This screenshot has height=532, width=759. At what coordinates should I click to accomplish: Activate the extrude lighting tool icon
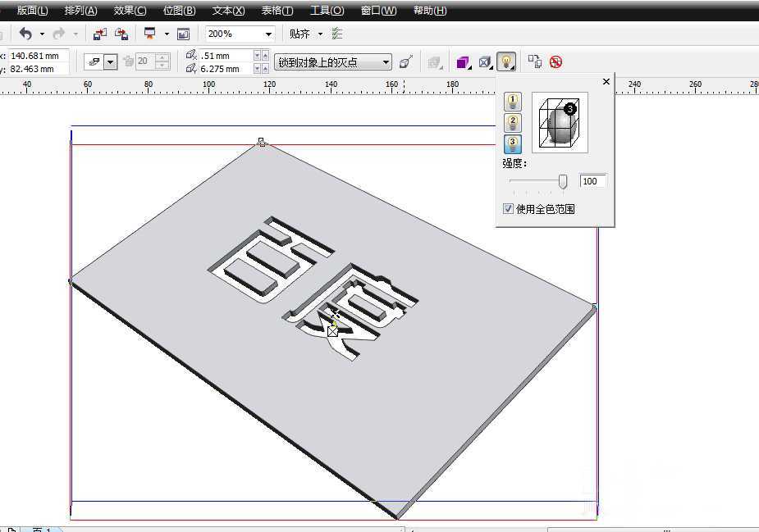click(506, 62)
